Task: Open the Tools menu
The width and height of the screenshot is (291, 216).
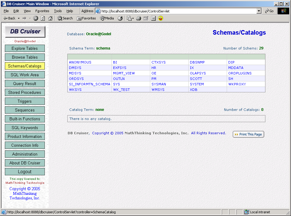Action: pos(58,11)
